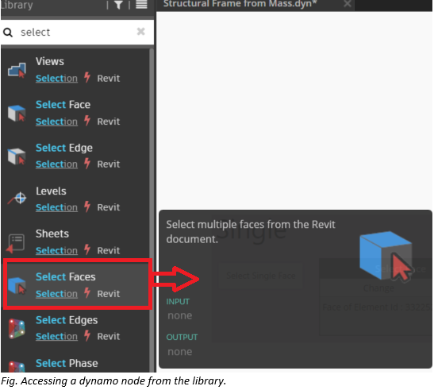This screenshot has width=434, height=390.
Task: Open Selection link under Select Edges
Action: point(56,337)
